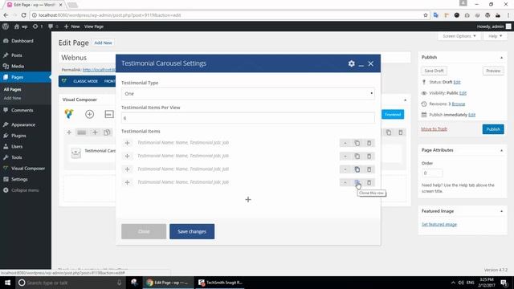Open the Testimonial Type dropdown set to One
The image size is (514, 289).
pos(248,94)
